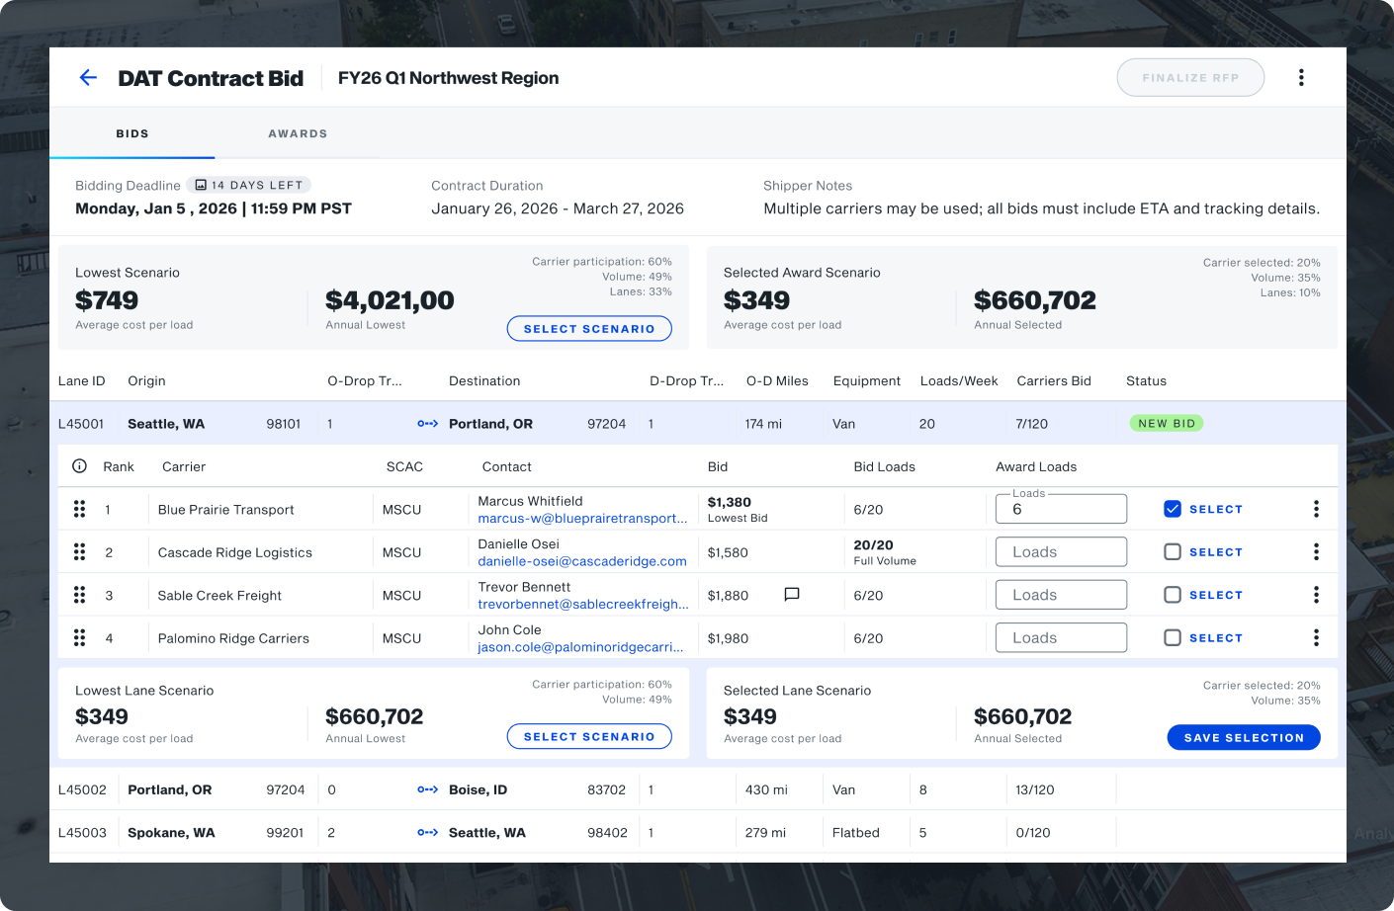
Task: Click the route arrow icon for Portland to Boise
Action: pyautogui.click(x=427, y=789)
